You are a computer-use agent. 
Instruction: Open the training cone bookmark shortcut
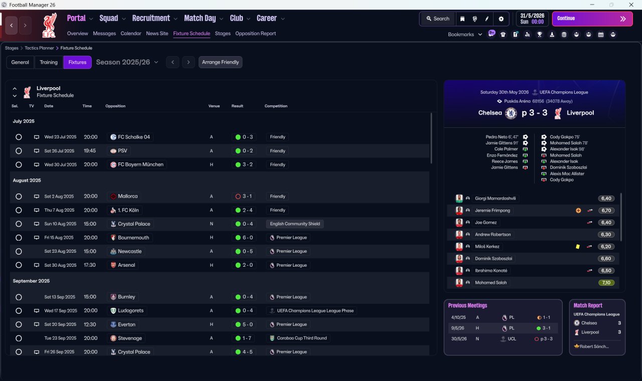552,35
